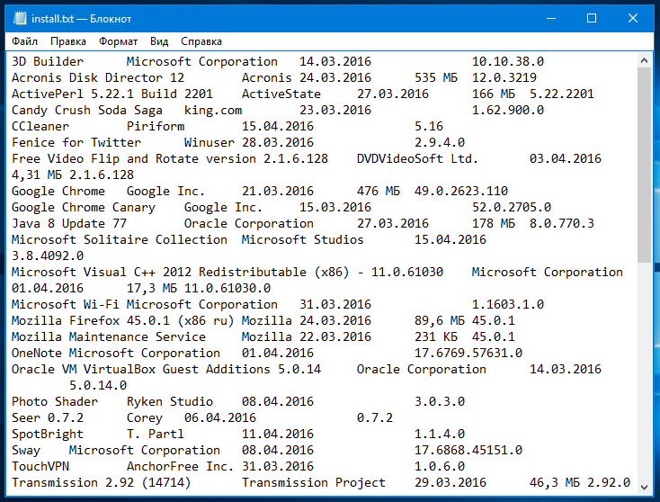Click the version '5.0.14.0'
The image size is (660, 502).
pos(98,385)
